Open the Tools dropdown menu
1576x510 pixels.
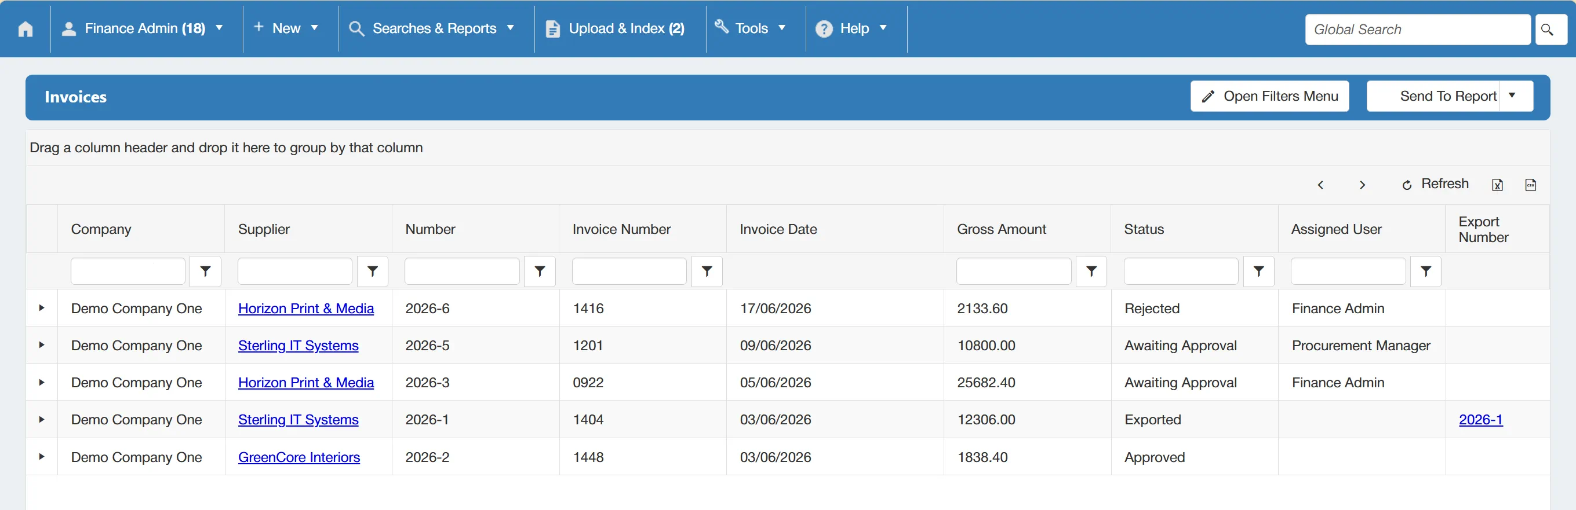(751, 29)
